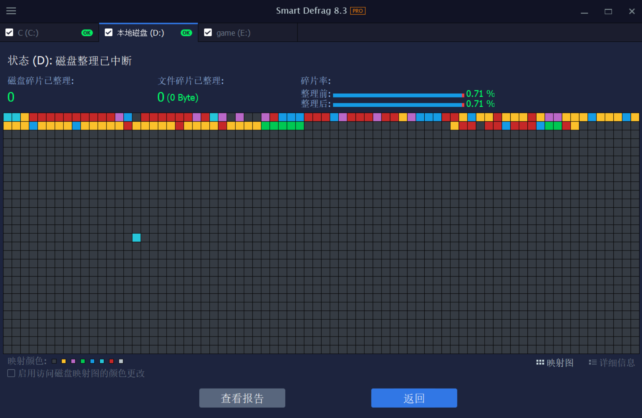The width and height of the screenshot is (642, 418).
Task: Click the 状态 (D): 磁盘整理已中断 status text
Action: 70,61
